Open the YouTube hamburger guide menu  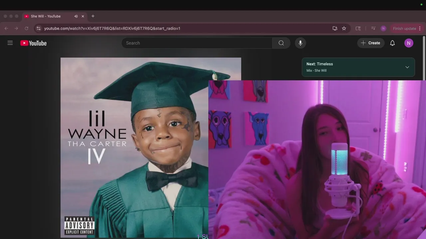tap(10, 43)
